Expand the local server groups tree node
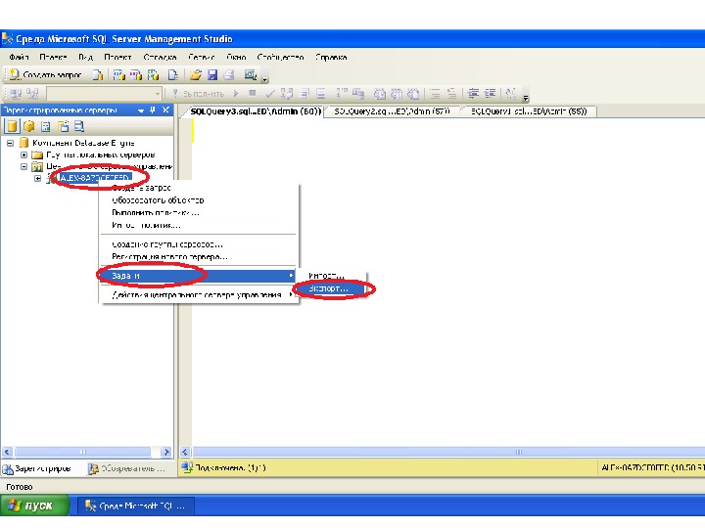Image resolution: width=705 pixels, height=528 pixels. (23, 154)
